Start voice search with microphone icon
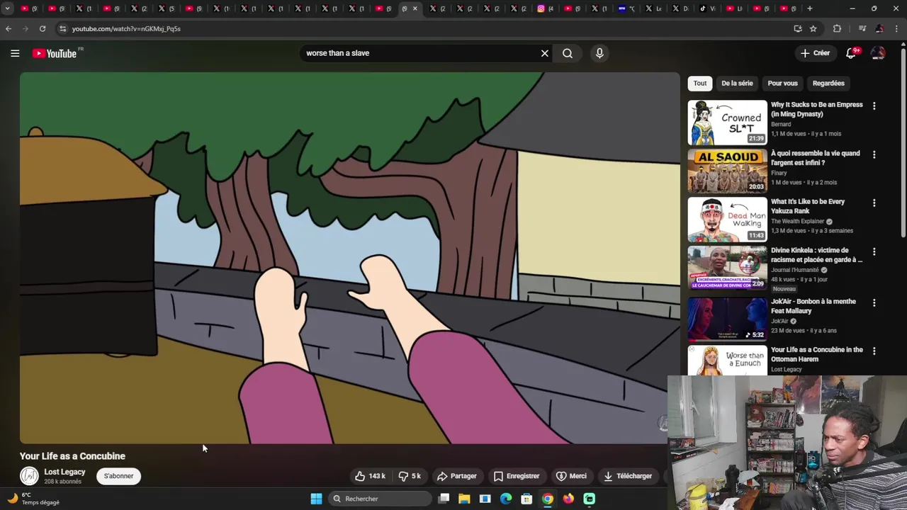This screenshot has width=907, height=510. [x=599, y=53]
